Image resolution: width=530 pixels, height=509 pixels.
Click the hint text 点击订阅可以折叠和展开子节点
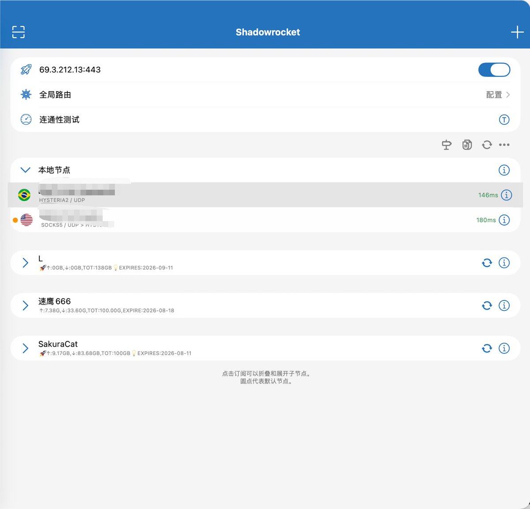coord(267,374)
